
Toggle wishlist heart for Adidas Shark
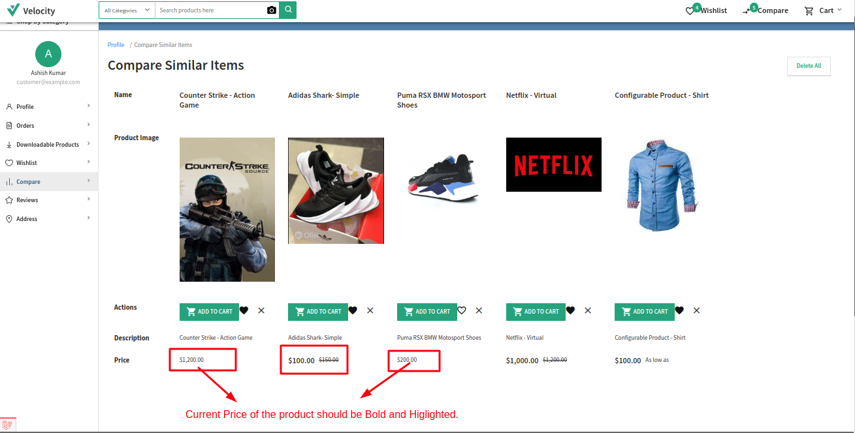[x=353, y=310]
